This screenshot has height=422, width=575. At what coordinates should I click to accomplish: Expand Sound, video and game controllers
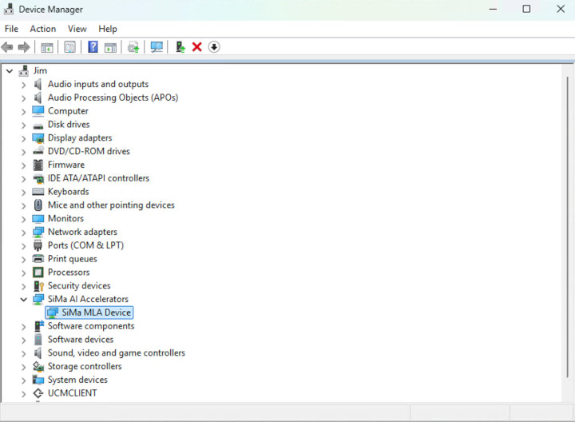23,353
